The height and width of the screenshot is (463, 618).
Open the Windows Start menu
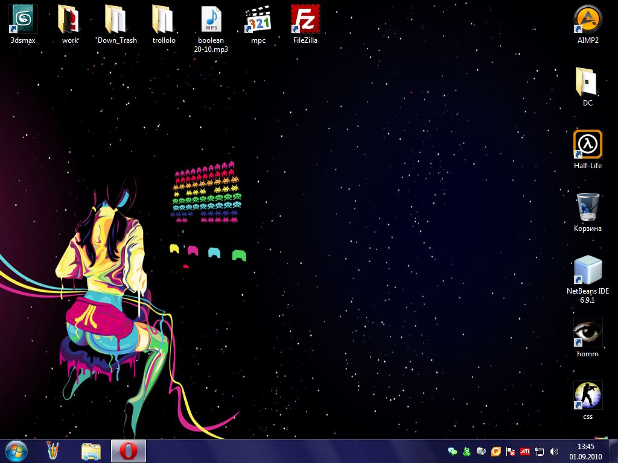pyautogui.click(x=16, y=451)
